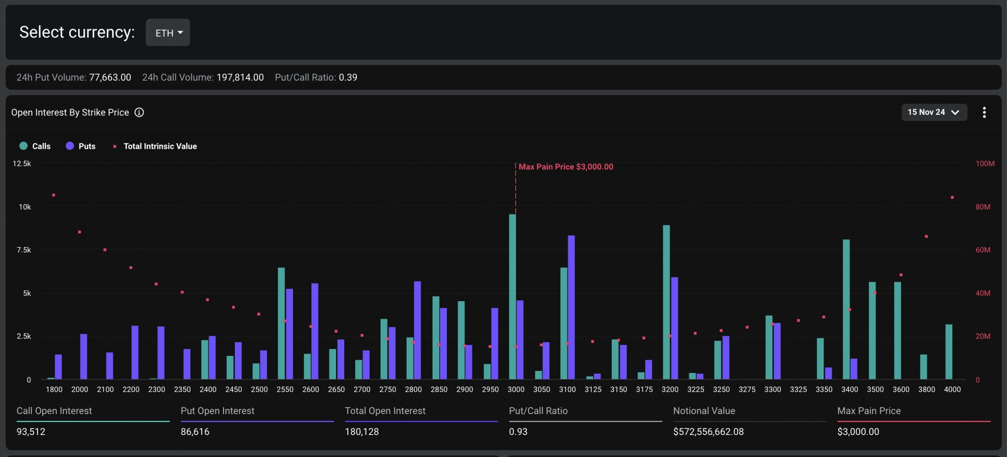
Task: Click the 3000 strike label on x-axis
Action: click(516, 389)
